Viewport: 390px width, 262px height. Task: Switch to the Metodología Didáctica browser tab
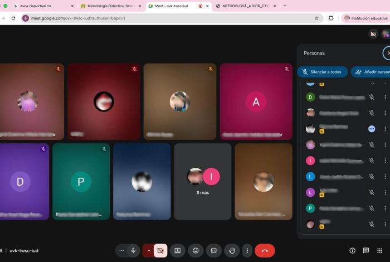point(110,6)
